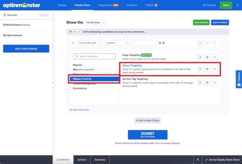This screenshot has height=164, width=242.
Task: Toggle the eye visibility icon on rule
Action: coord(207,43)
